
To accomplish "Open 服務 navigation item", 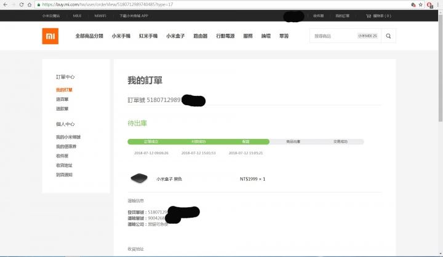I will click(x=248, y=36).
